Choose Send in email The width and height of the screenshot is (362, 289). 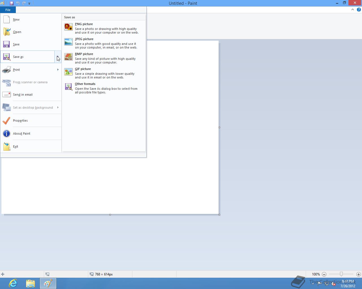pyautogui.click(x=31, y=95)
